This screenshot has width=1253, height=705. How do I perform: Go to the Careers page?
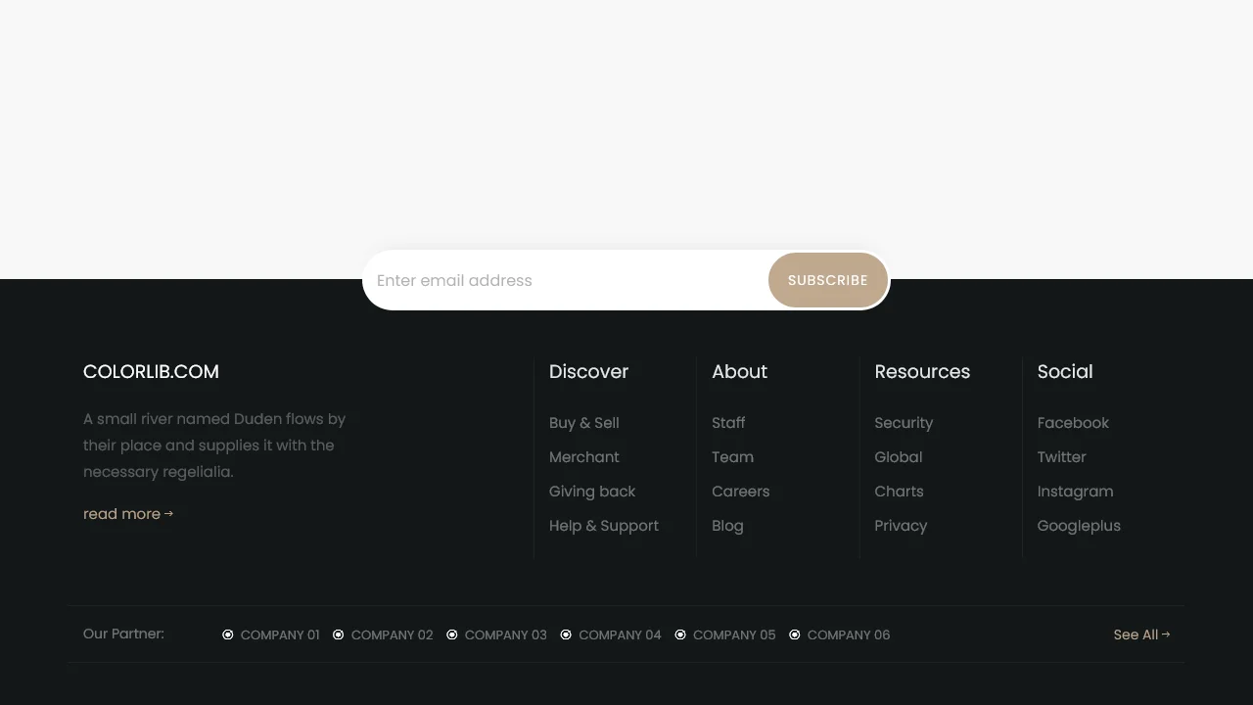point(741,492)
